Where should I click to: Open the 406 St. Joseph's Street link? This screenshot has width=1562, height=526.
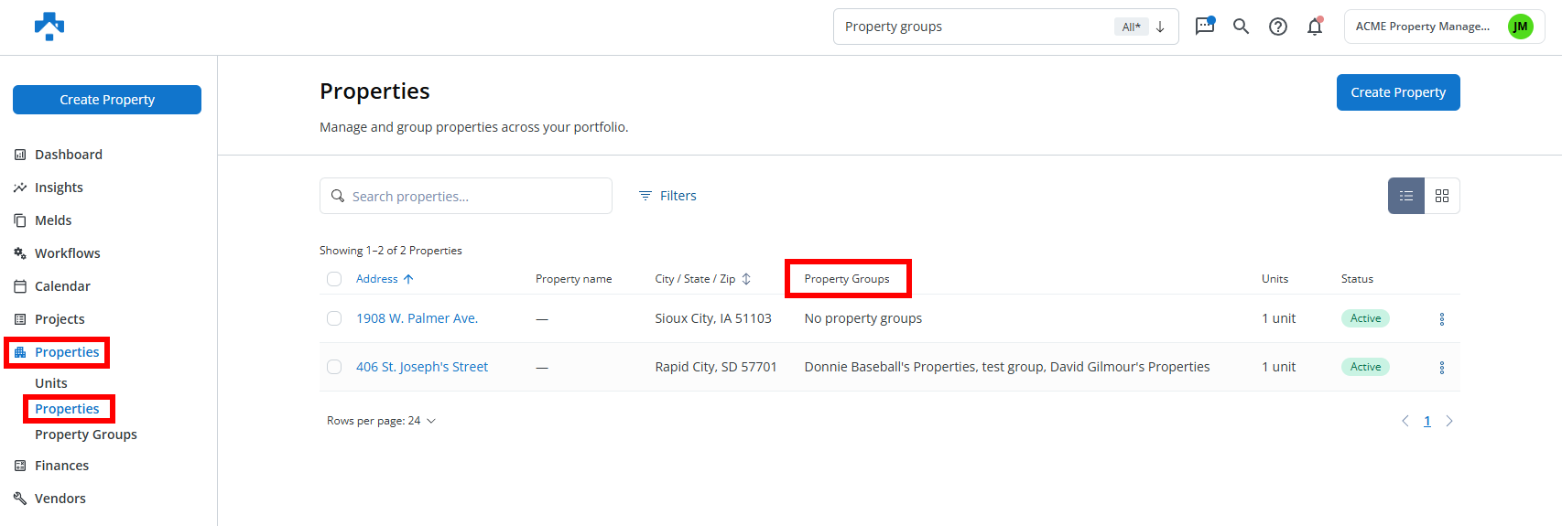tap(422, 367)
